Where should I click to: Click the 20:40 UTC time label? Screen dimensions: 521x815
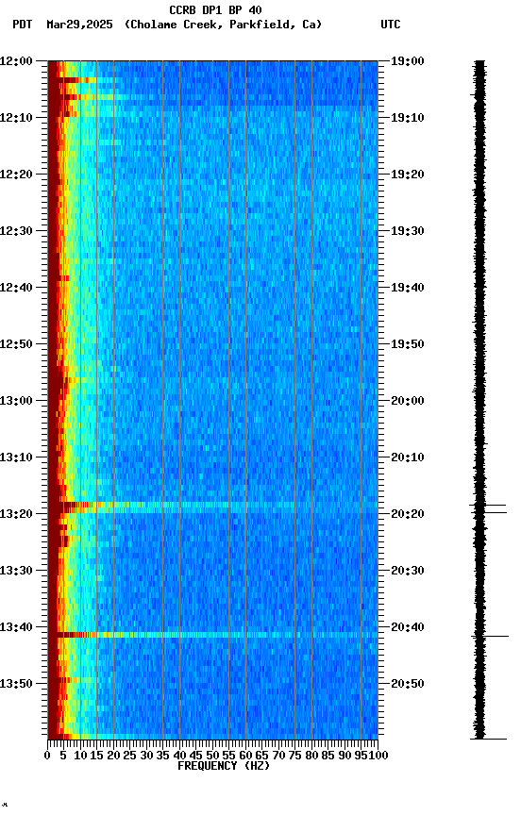click(407, 628)
